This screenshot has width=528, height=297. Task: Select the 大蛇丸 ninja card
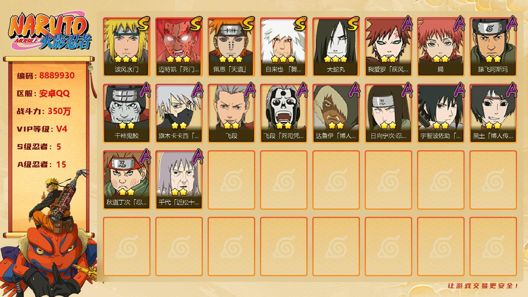click(336, 47)
